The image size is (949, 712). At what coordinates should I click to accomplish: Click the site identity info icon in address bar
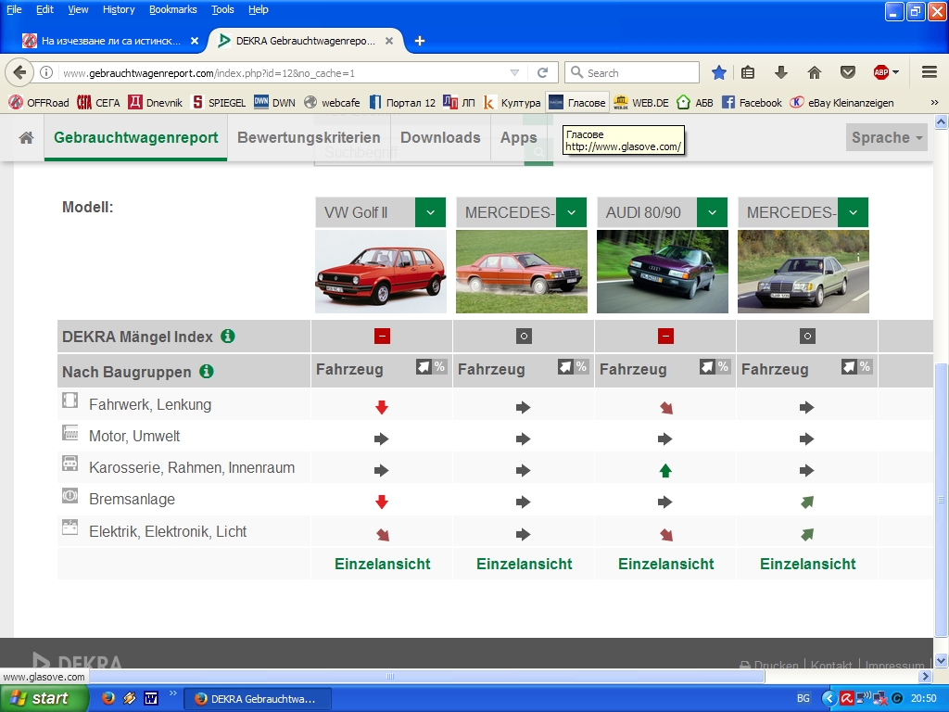click(46, 72)
